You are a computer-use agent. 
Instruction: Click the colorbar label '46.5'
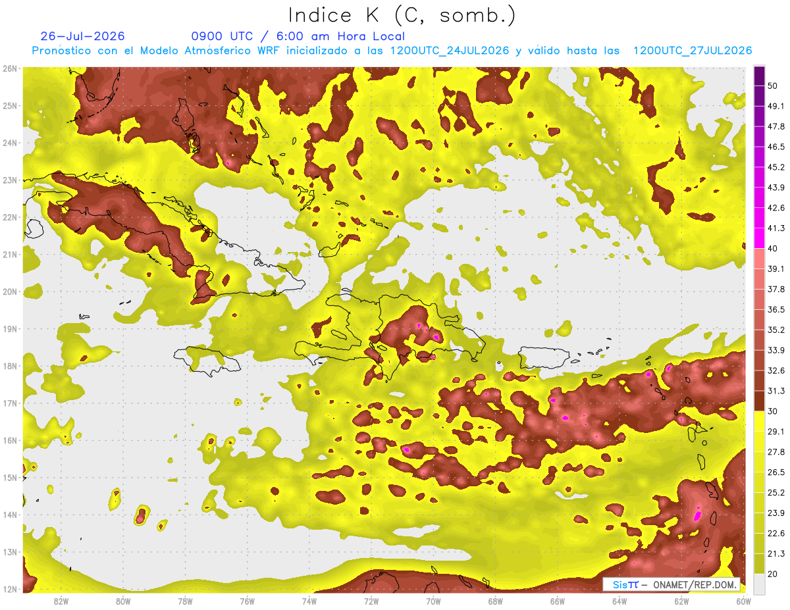pos(776,147)
